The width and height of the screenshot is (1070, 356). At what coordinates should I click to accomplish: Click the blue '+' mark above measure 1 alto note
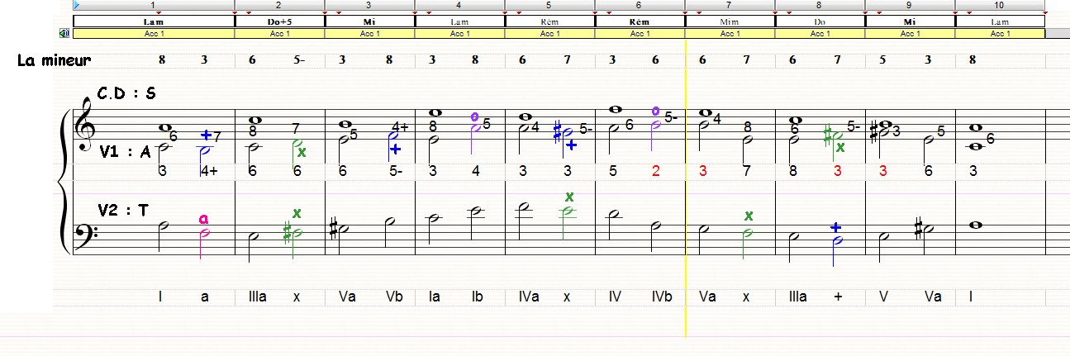point(207,135)
